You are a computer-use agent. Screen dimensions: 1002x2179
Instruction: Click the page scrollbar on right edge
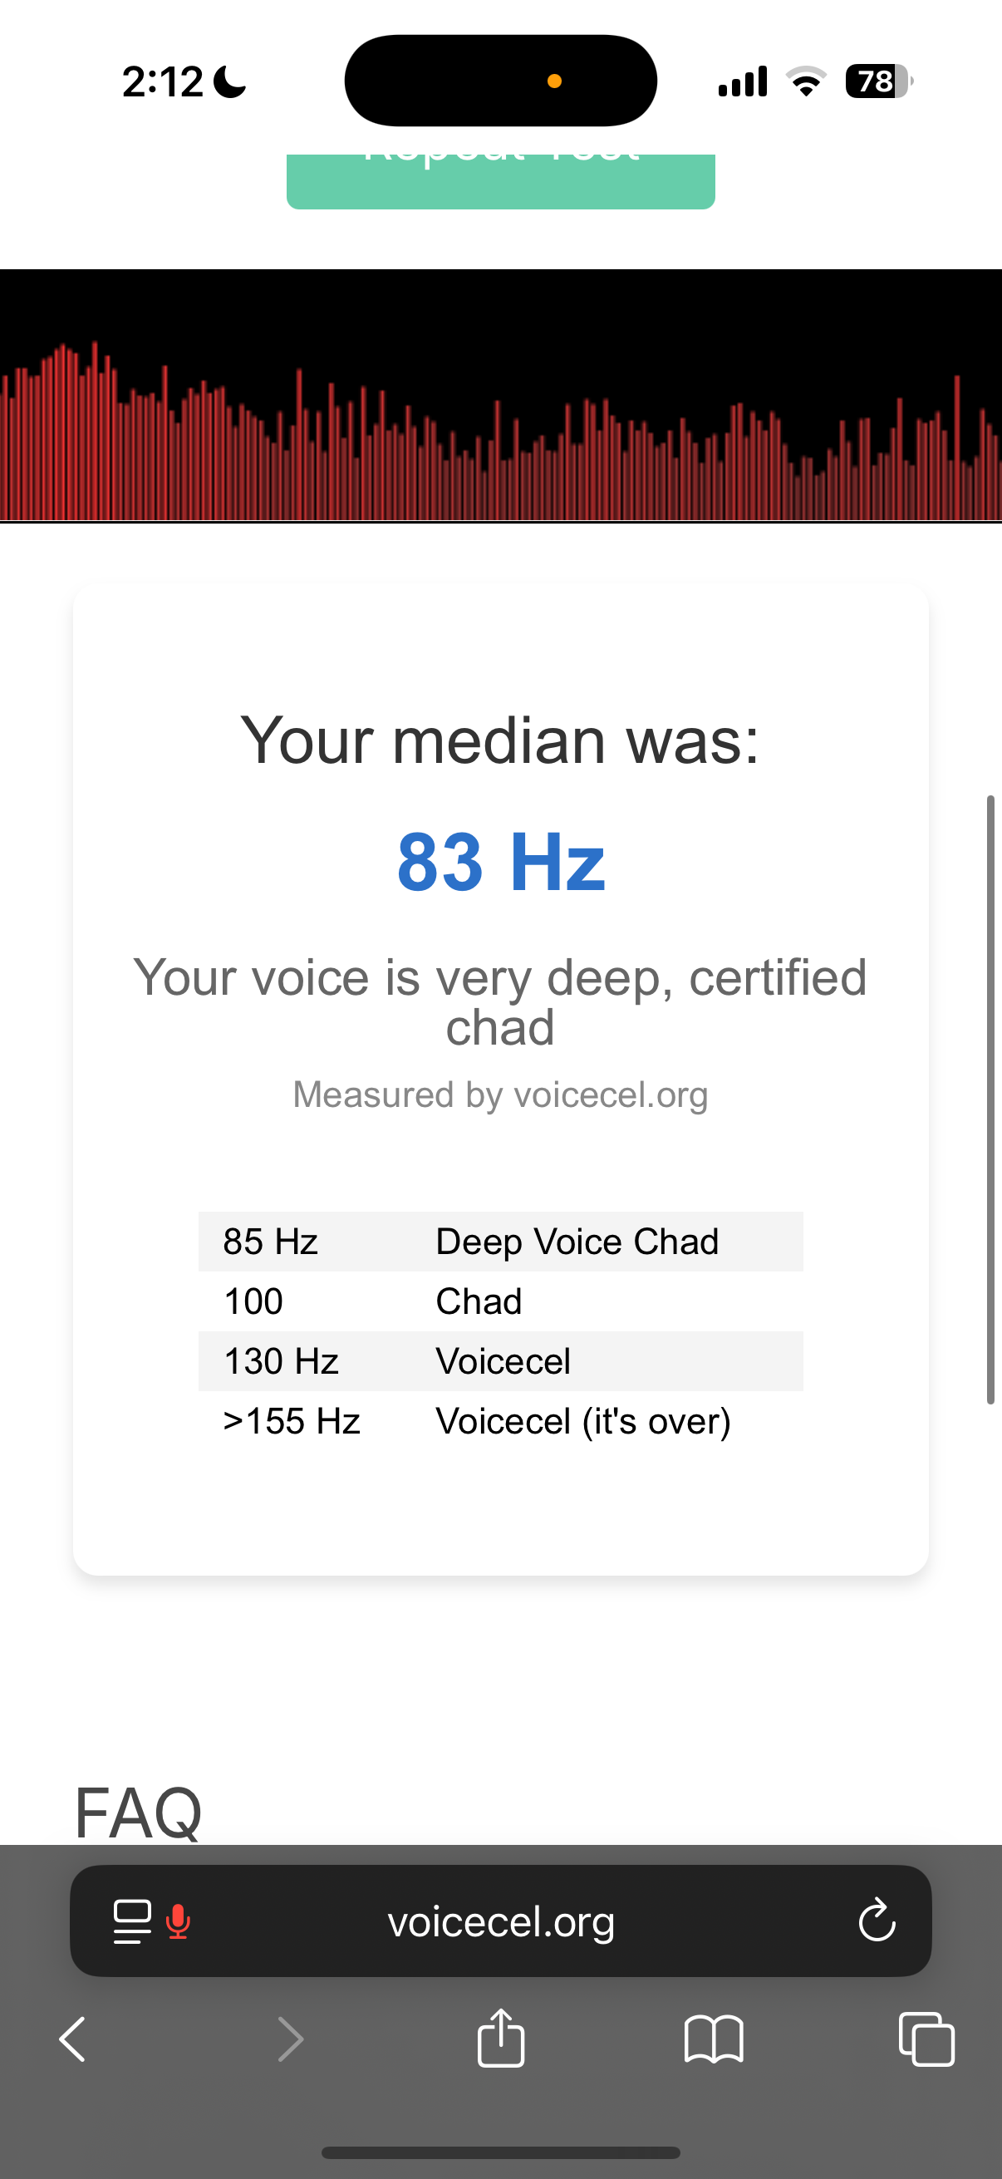pyautogui.click(x=990, y=1099)
